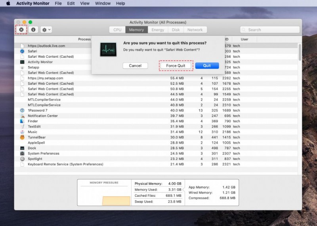The width and height of the screenshot is (317, 226).
Task: Select the Setapp process row
Action: point(156,67)
